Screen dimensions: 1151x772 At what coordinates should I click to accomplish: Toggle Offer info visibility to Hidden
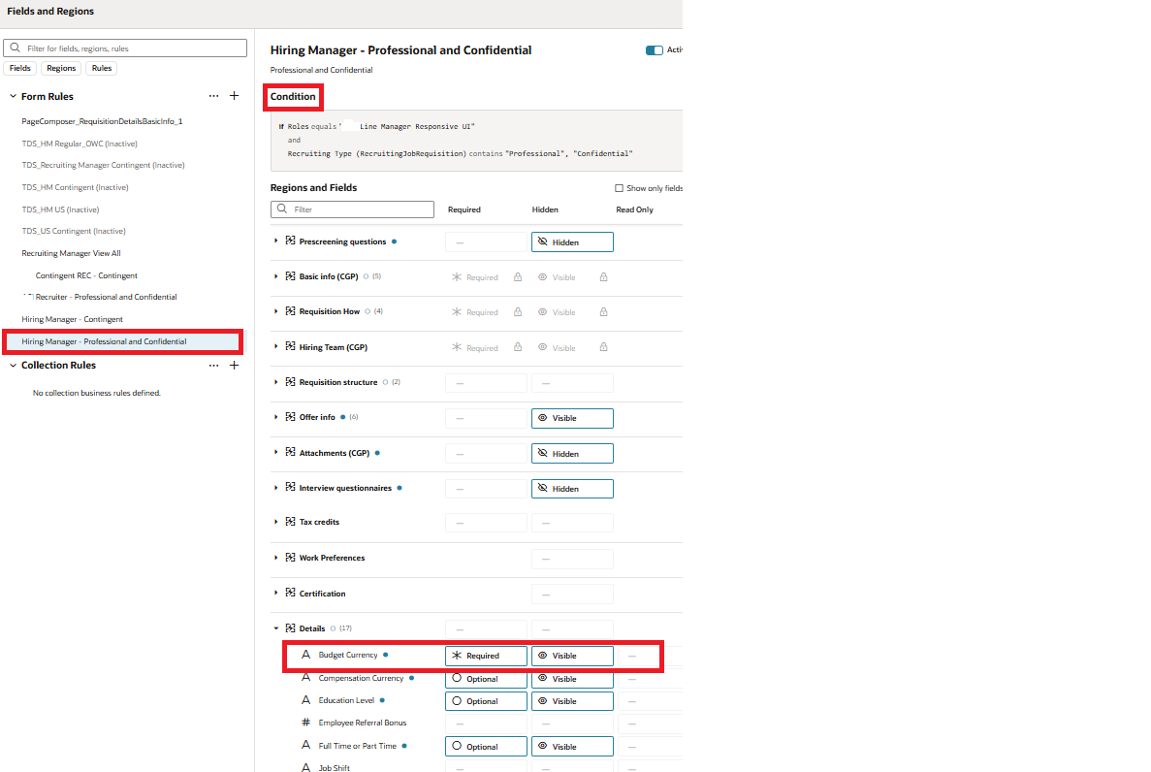click(572, 418)
